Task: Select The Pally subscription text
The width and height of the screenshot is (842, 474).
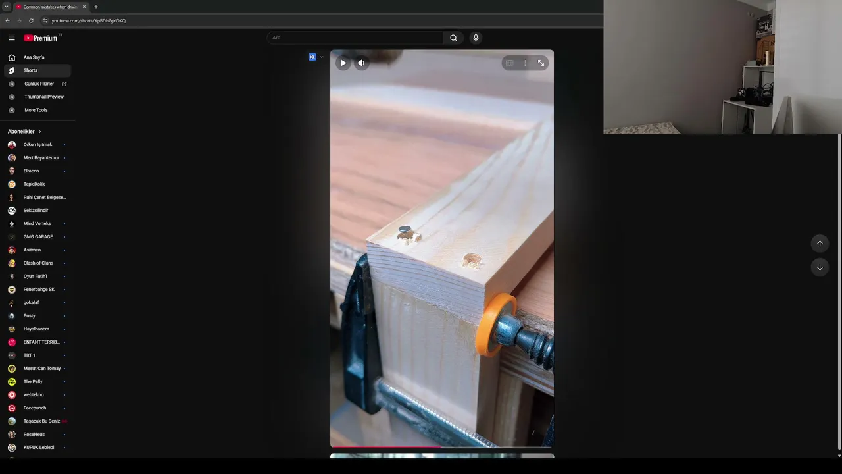Action: 33,382
